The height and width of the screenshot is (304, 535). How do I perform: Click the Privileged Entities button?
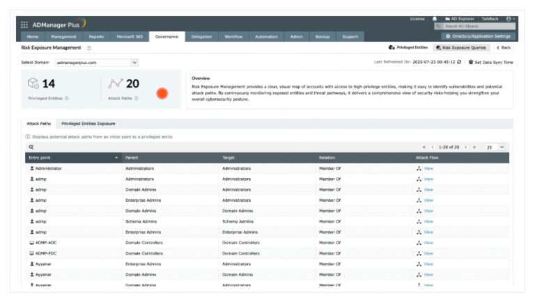tap(408, 48)
